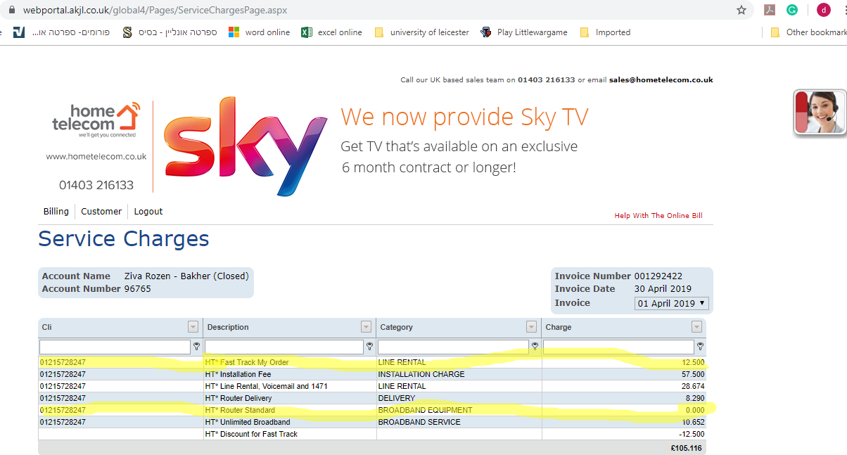Click the 8.290 charge value
Screen dimensions: 847x455
pos(694,398)
